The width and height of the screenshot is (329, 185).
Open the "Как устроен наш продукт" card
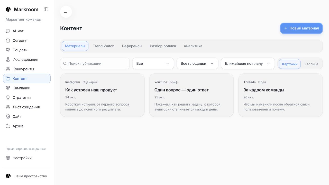102,95
